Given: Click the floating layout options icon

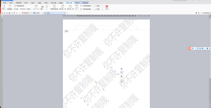Looking at the screenshot, I should (122, 72).
